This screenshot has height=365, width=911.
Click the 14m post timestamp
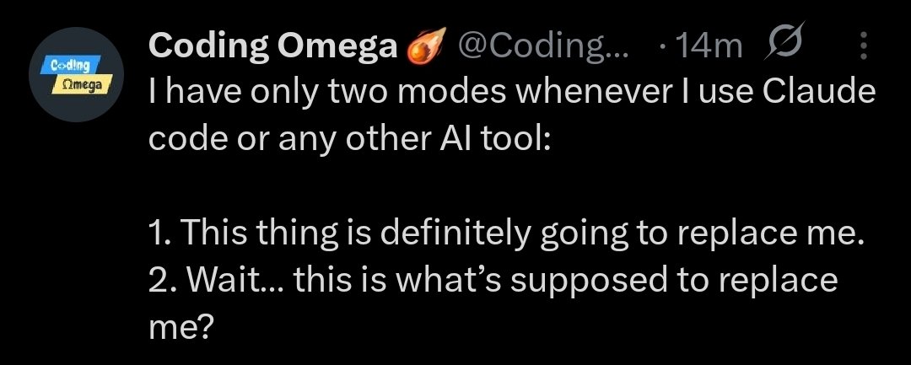click(x=712, y=48)
